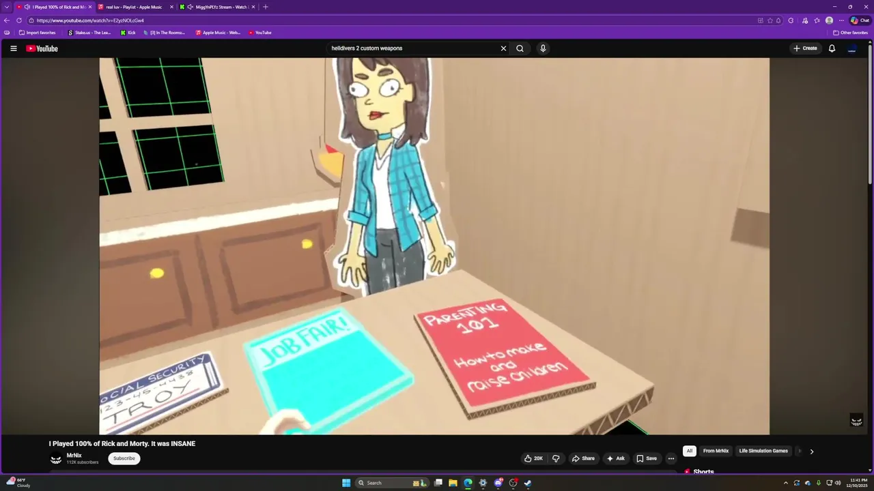
Task: Open a new browser tab with plus
Action: pos(266,7)
